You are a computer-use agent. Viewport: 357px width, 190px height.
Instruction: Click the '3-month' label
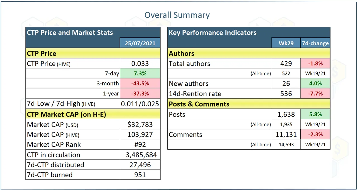108,84
